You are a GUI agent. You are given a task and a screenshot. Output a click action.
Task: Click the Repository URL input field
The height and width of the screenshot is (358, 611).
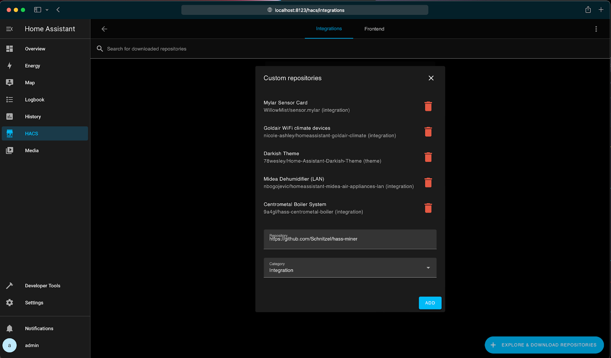(x=350, y=239)
